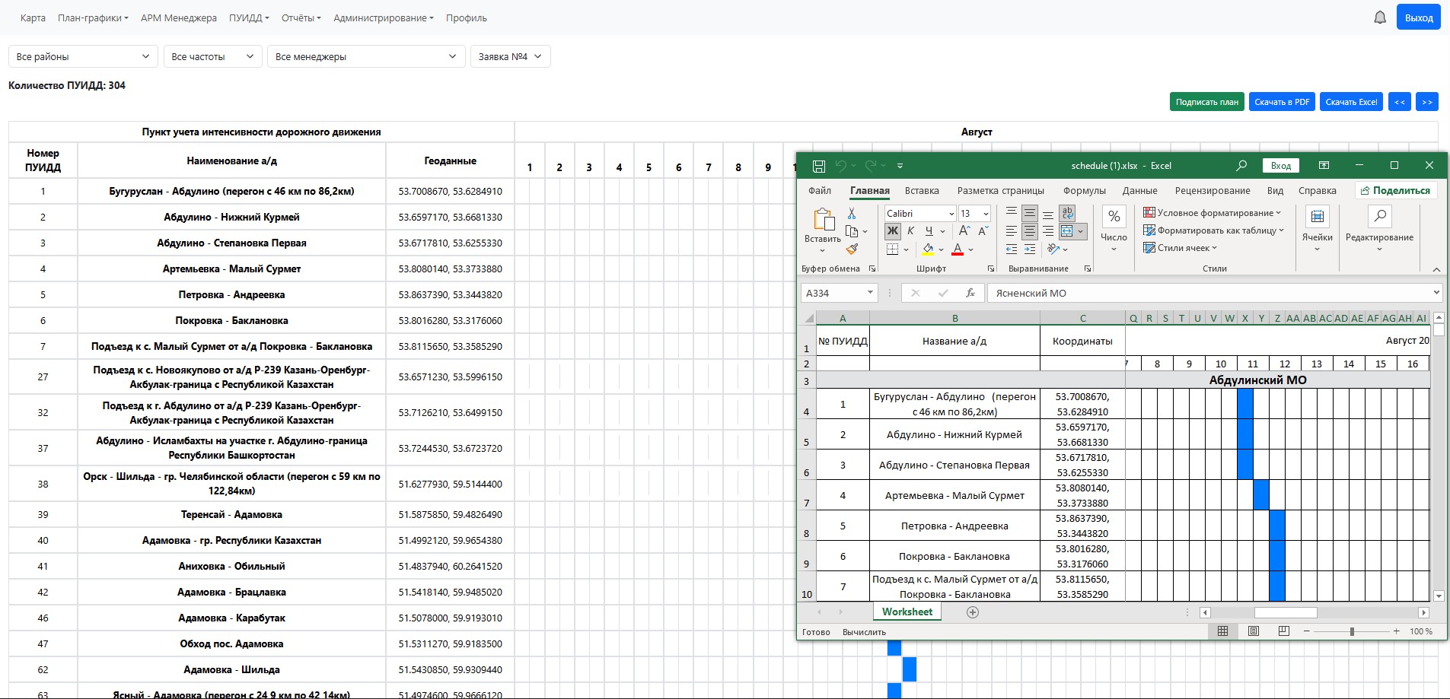Click the Excel save icon
Viewport: 1450px width, 699px height.
pyautogui.click(x=819, y=166)
